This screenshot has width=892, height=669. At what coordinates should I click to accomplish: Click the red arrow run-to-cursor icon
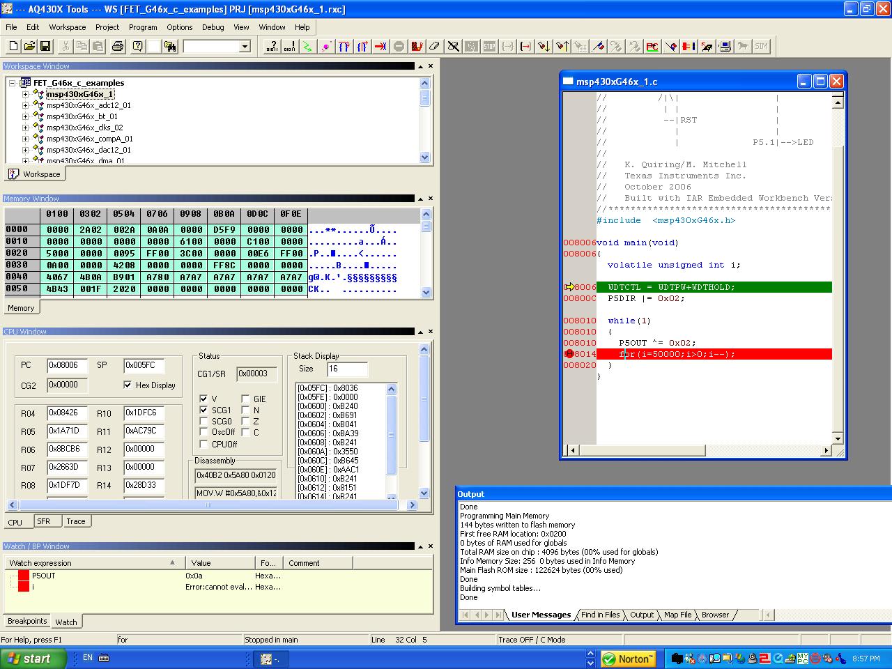pyautogui.click(x=380, y=46)
